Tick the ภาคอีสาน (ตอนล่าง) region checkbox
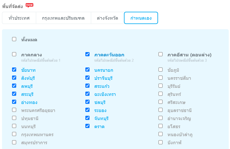 161,54
